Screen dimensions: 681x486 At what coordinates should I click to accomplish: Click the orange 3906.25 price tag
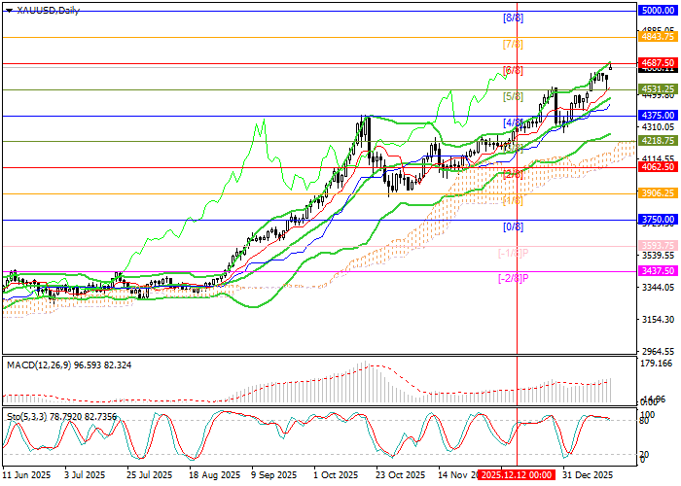tap(656, 193)
